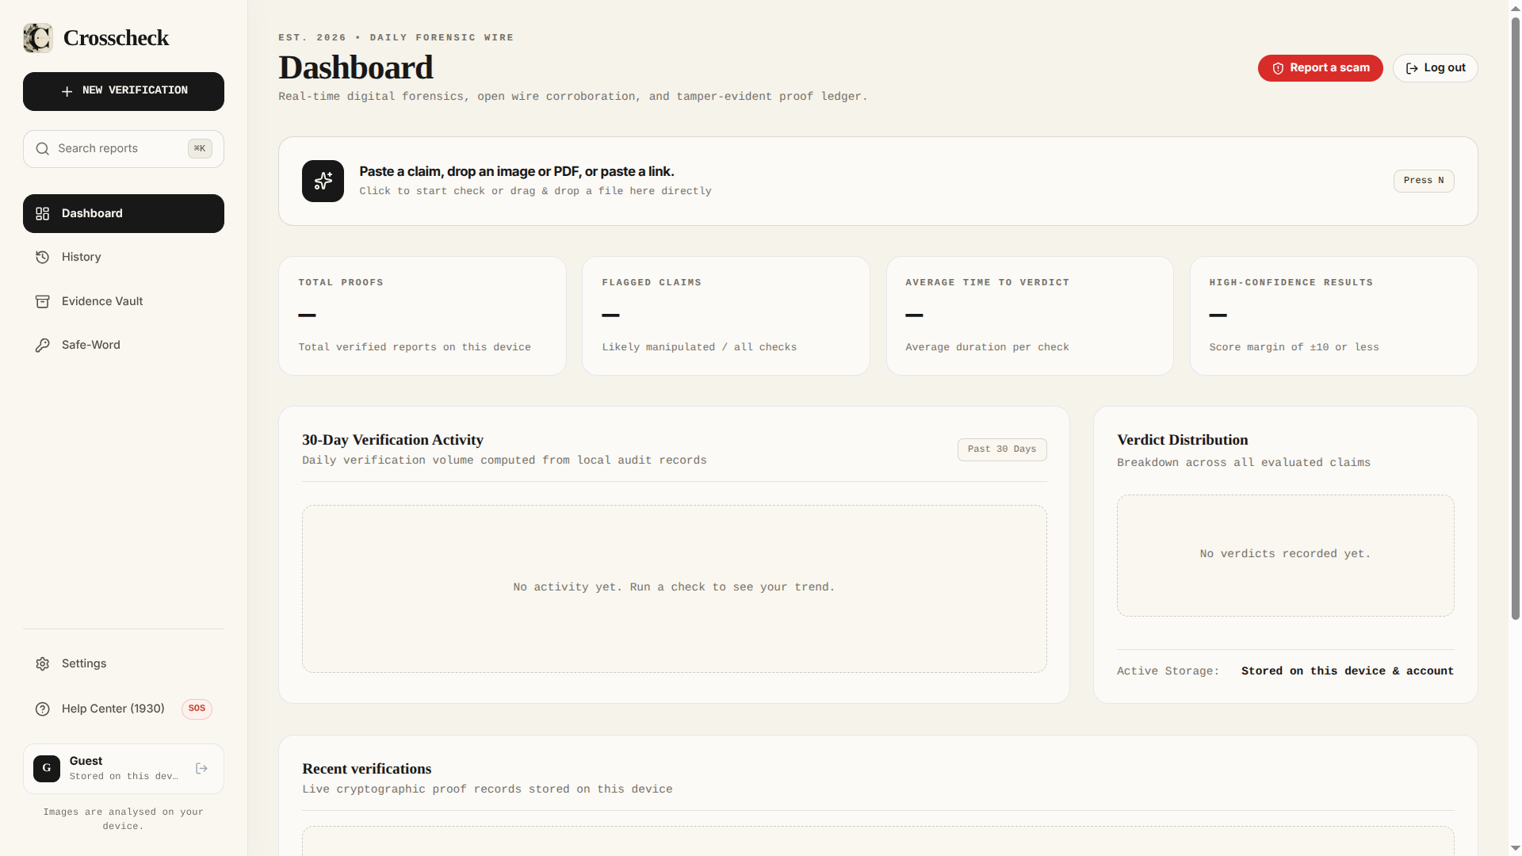Screen dimensions: 1522x856
Task: Open Settings from the sidebar
Action: [124, 664]
